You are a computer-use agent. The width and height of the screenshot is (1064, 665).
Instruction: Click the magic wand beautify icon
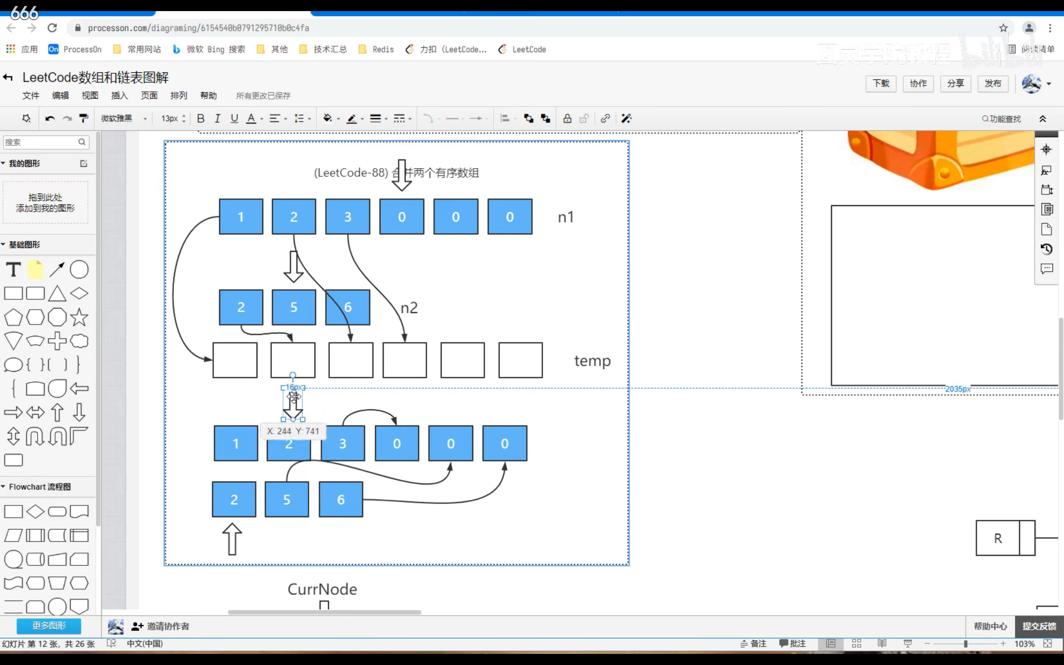click(x=627, y=118)
